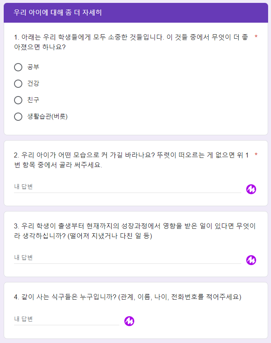
Task: Click the red required asterisk on question 1
Action: (256, 37)
